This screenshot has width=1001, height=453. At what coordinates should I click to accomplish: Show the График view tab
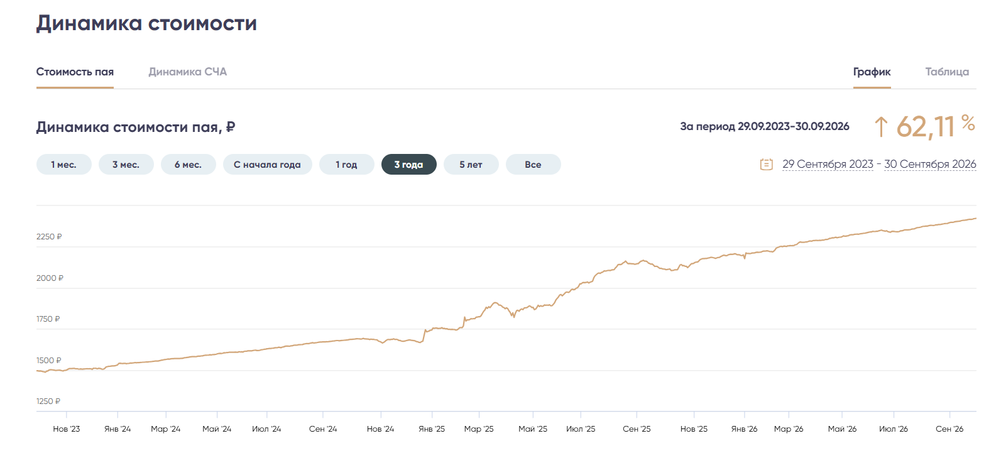click(872, 72)
